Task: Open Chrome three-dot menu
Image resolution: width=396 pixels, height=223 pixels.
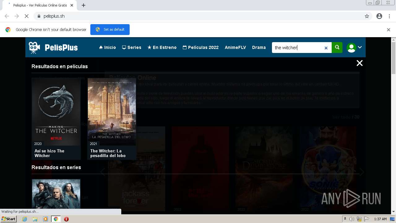Action: point(389,16)
